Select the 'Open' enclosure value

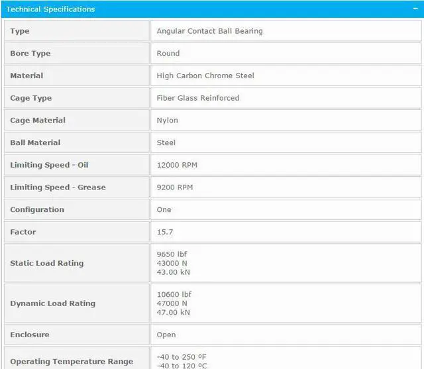(x=166, y=335)
